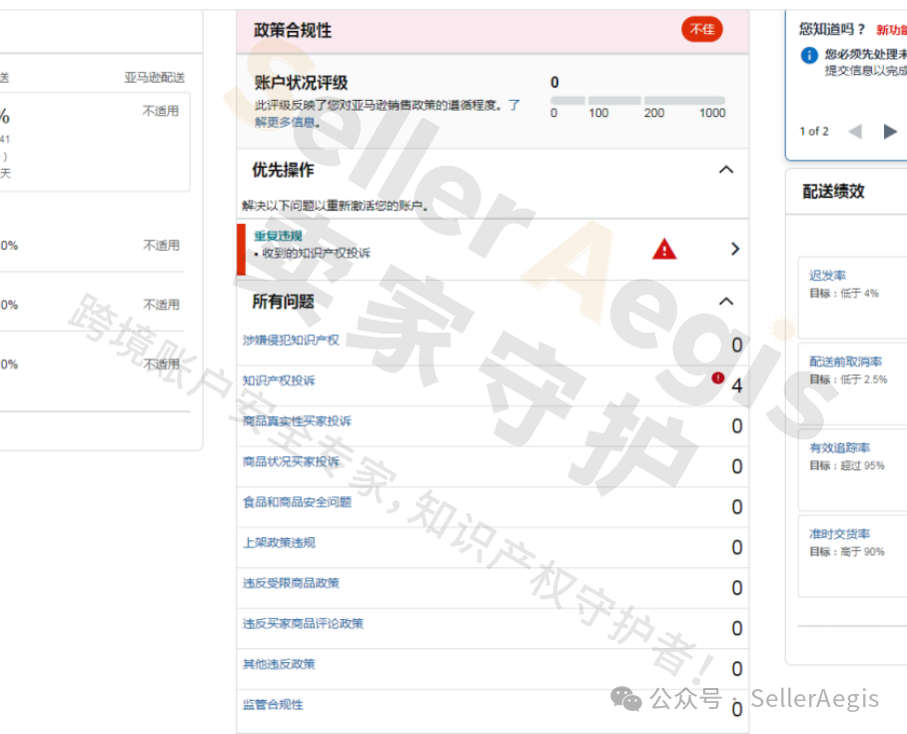Open the 重复违规 link
Screen dimensions: 907x734
pos(279,236)
